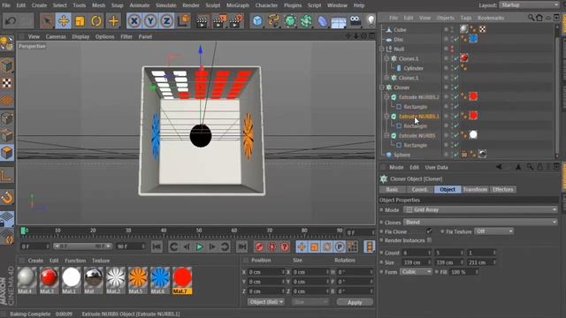Toggle enable checkmark for Extrude NURBS
The image size is (566, 318).
[x=456, y=135]
